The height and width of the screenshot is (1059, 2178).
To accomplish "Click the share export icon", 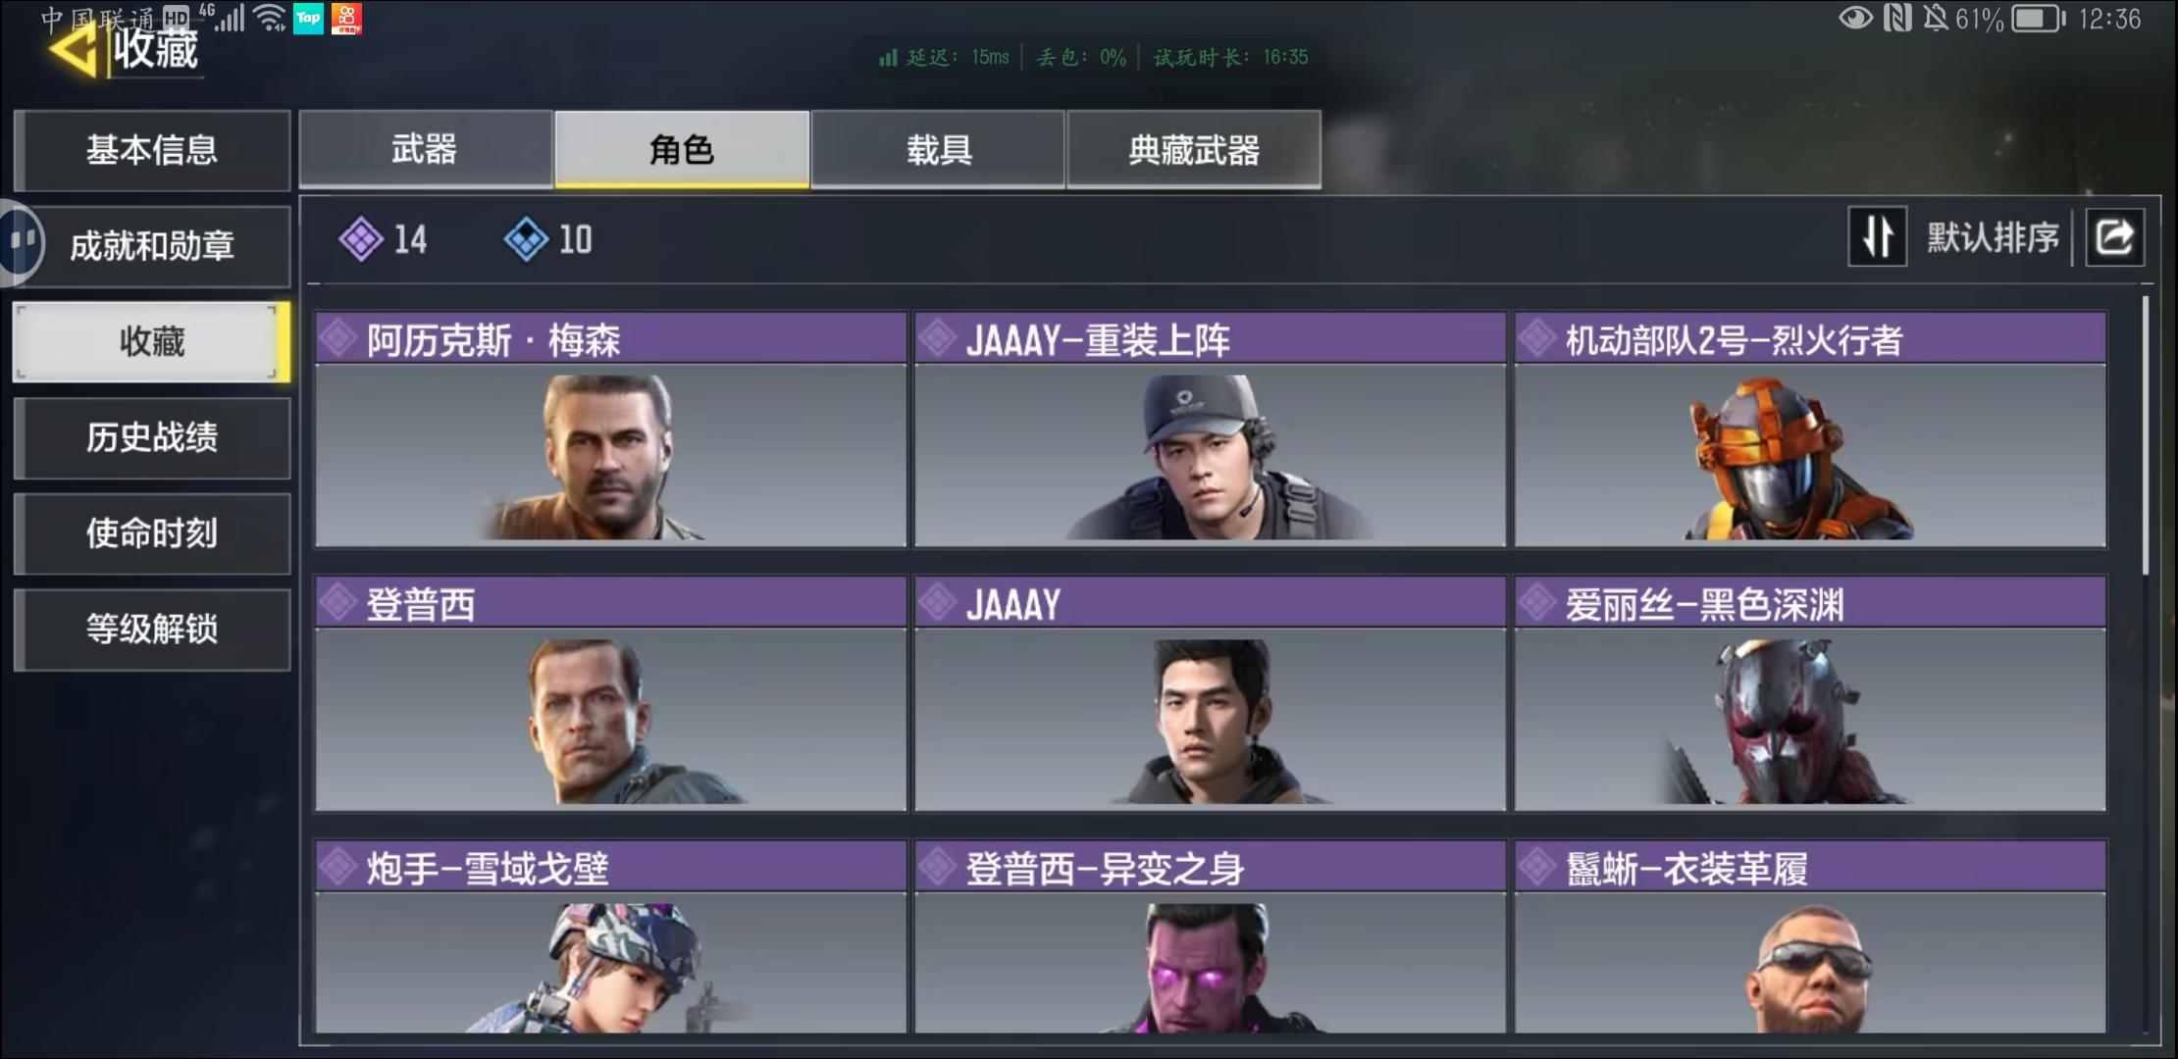I will coord(2114,237).
